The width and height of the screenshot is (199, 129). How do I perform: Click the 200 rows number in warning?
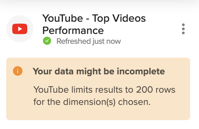point(156,90)
